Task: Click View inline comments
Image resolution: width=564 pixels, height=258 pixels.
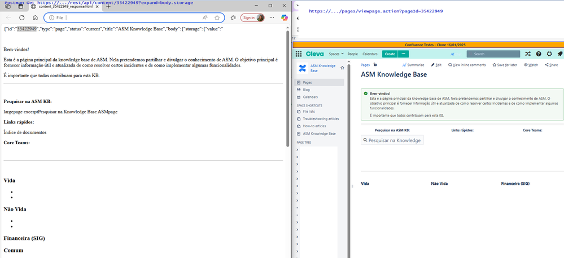Action: (467, 65)
